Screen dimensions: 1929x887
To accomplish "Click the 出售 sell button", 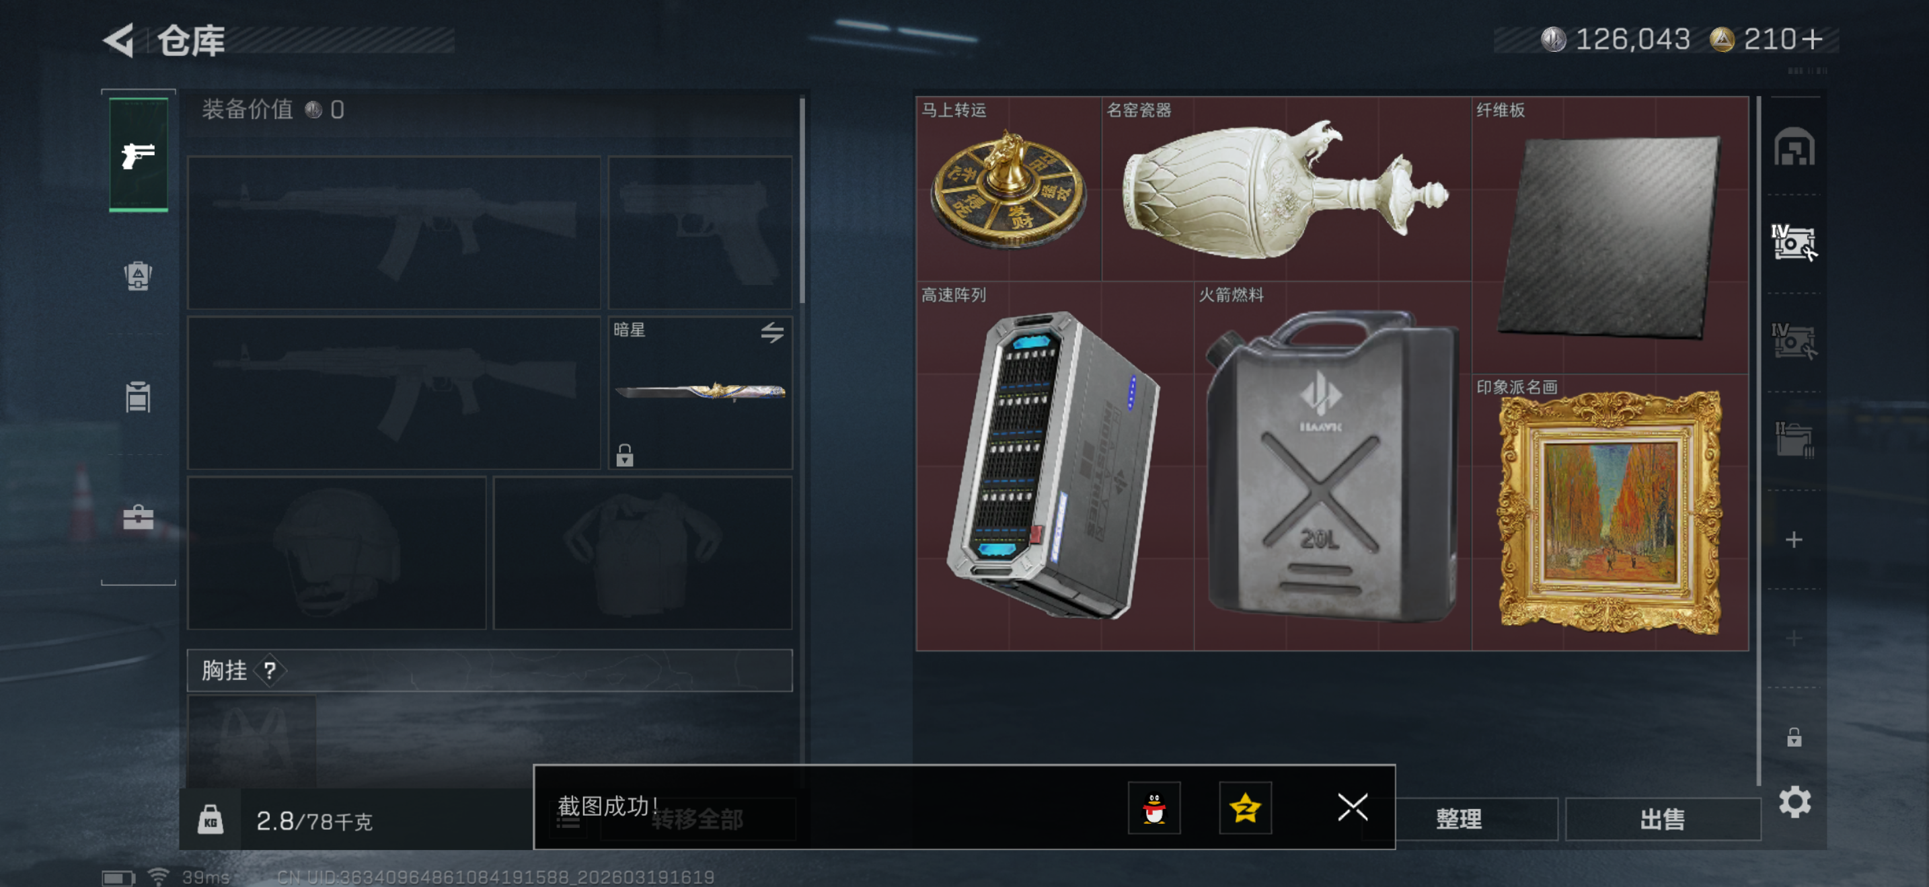I will (1663, 819).
